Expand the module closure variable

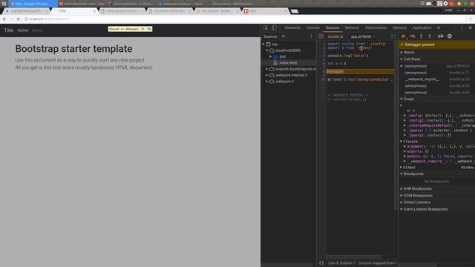[404, 156]
